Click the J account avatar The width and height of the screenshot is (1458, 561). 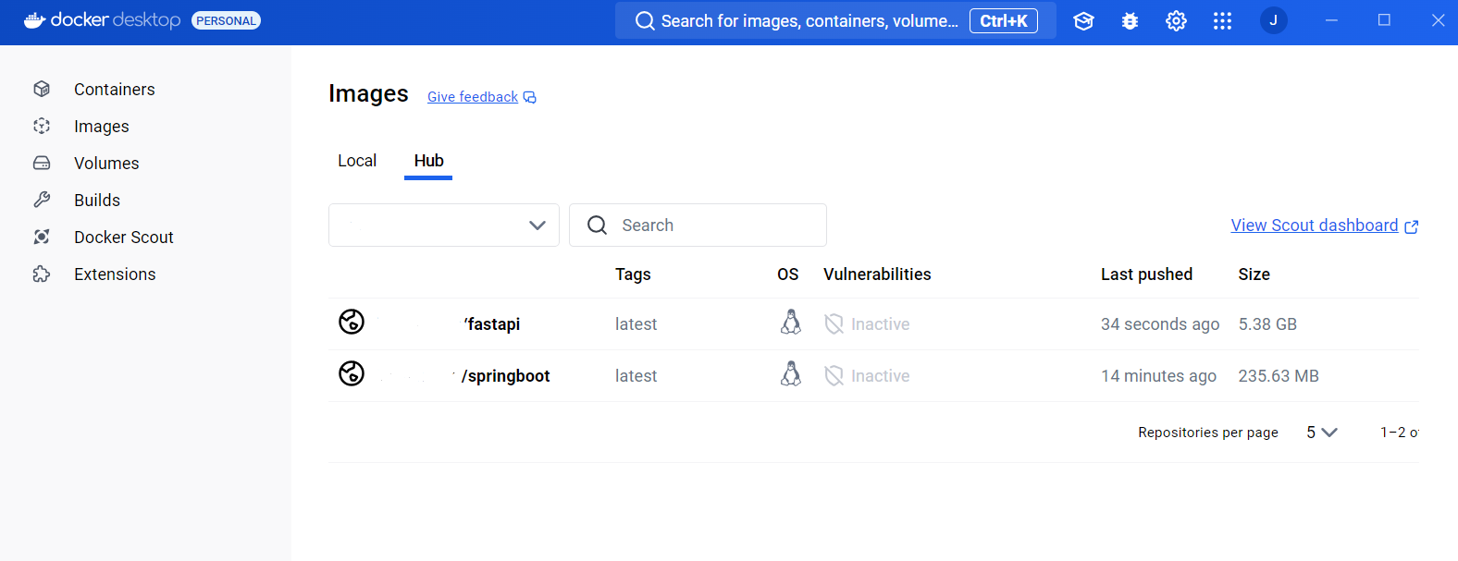(1274, 20)
